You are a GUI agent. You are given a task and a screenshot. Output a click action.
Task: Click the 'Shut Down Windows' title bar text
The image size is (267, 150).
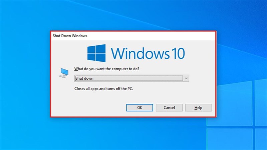[x=70, y=36]
